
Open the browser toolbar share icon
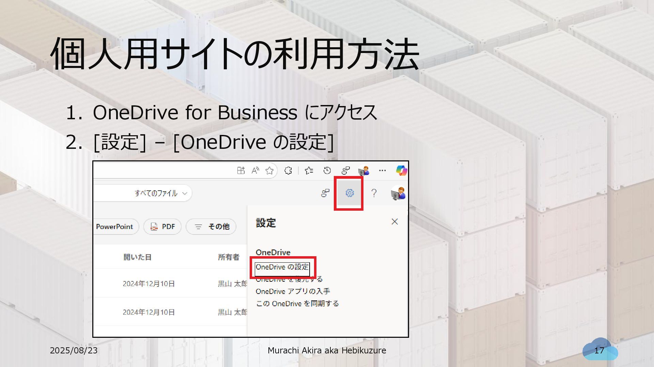click(345, 171)
